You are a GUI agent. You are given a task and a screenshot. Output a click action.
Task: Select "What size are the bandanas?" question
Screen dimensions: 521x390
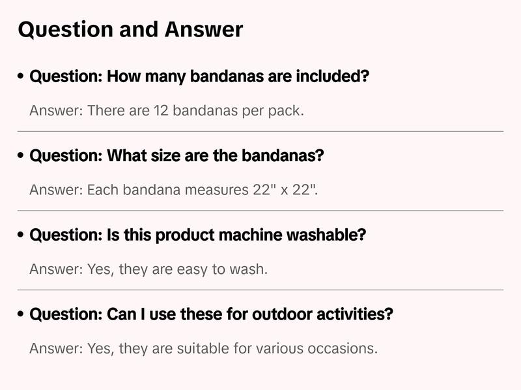(177, 157)
